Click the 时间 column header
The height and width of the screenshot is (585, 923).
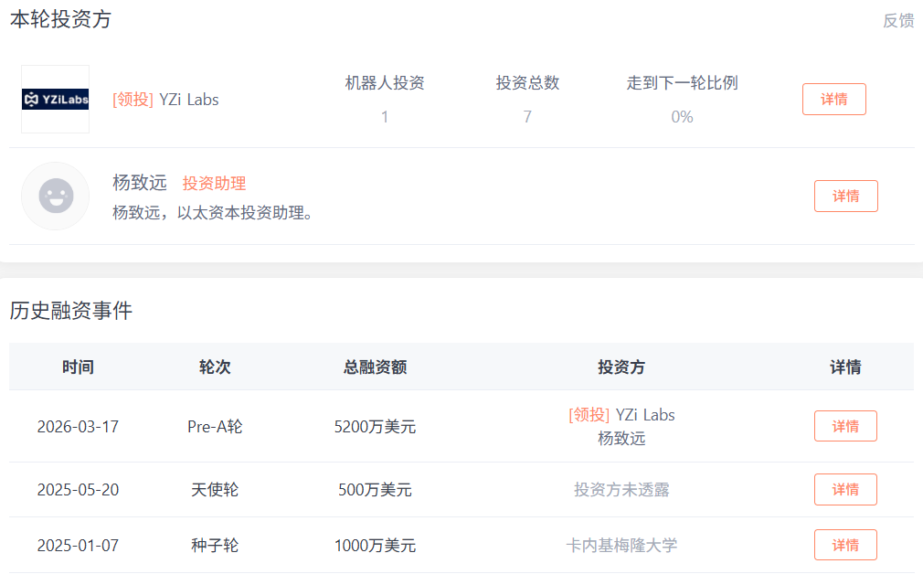(78, 367)
